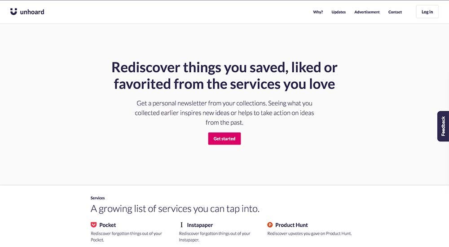Click the Instapaper "I" icon
The image size is (449, 247).
pyautogui.click(x=181, y=225)
